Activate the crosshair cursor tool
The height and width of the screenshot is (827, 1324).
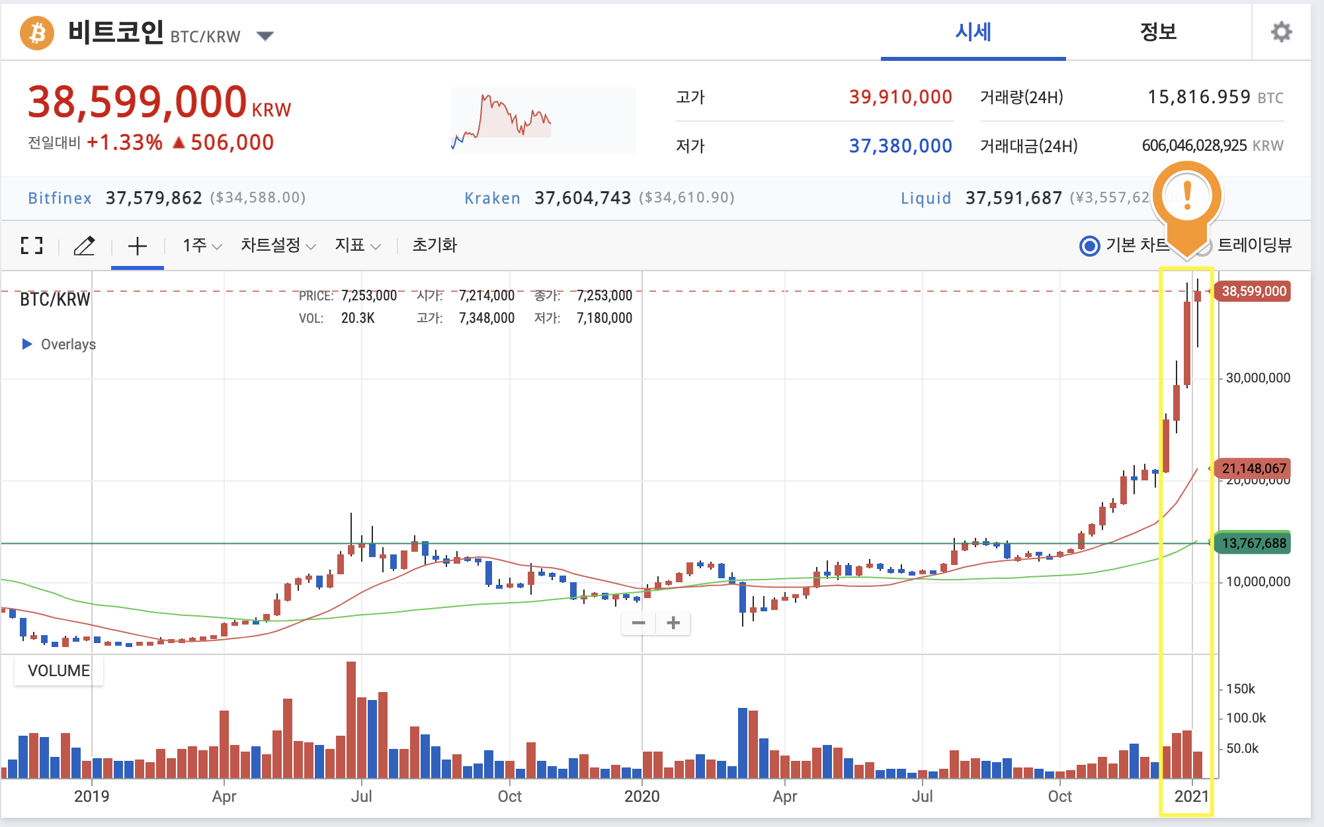pos(137,246)
